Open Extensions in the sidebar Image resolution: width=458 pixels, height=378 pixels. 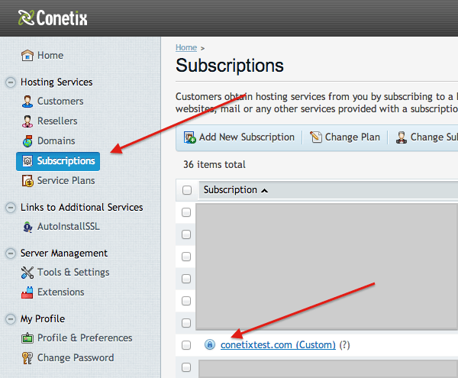point(53,292)
